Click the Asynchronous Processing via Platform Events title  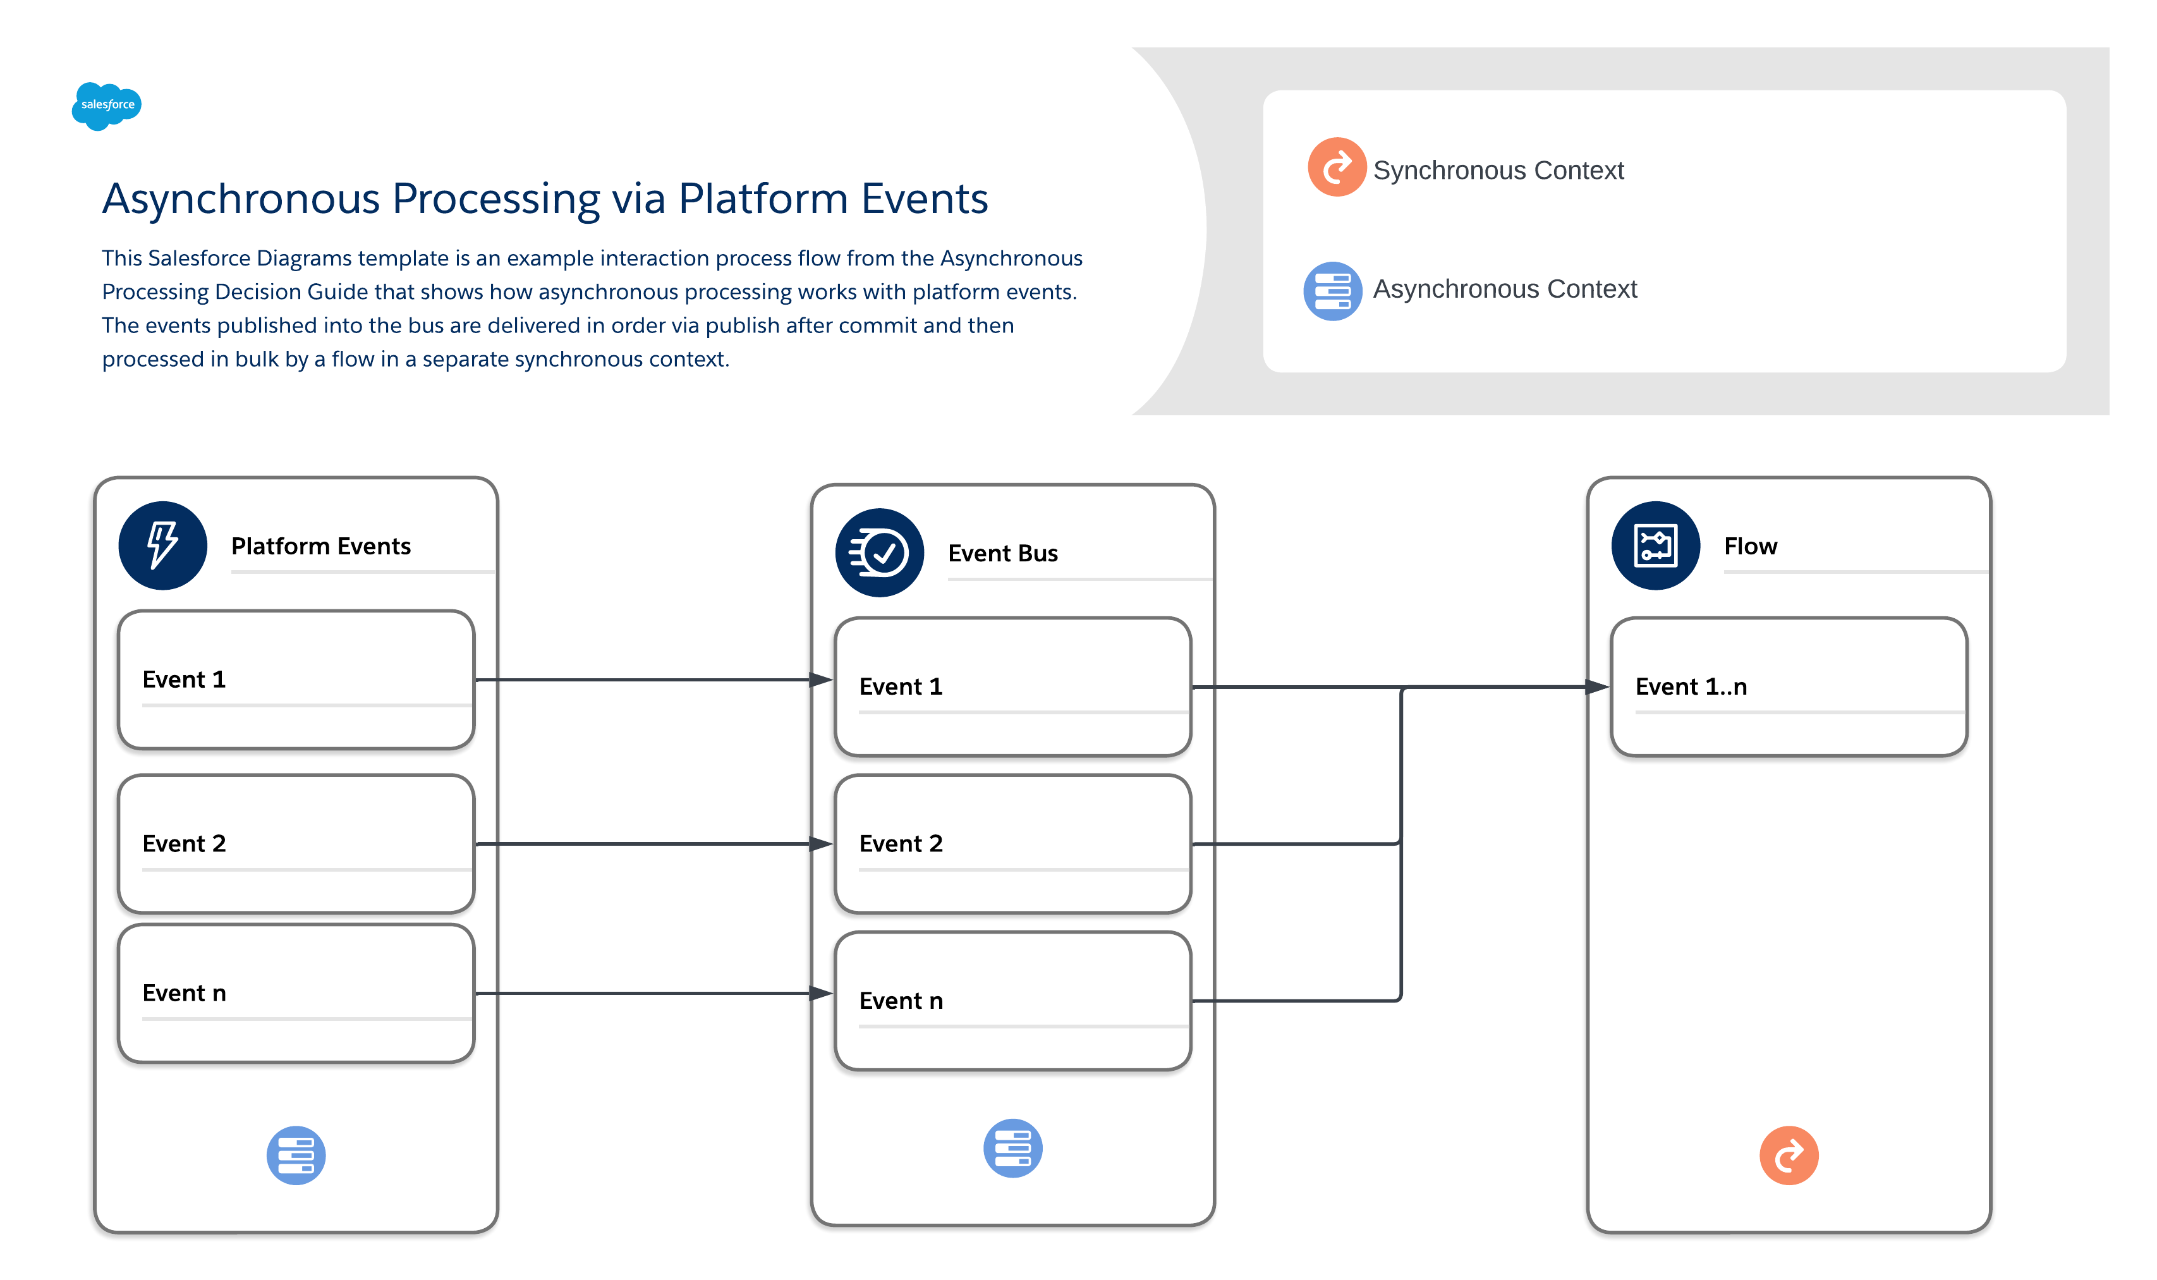544,198
